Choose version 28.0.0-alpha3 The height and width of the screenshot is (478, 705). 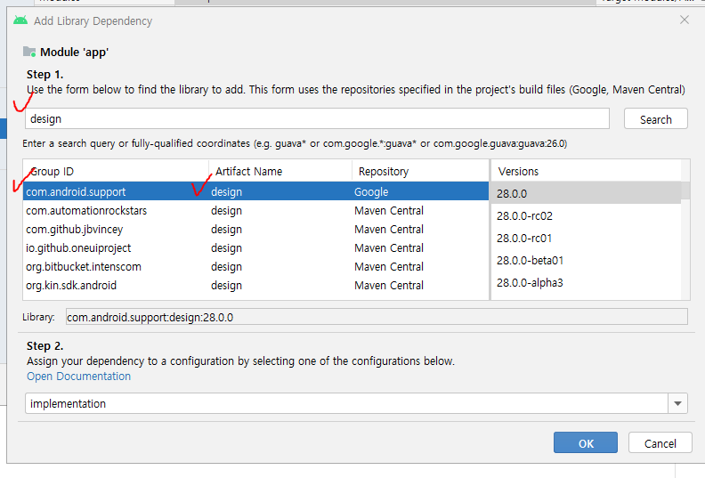pyautogui.click(x=586, y=282)
